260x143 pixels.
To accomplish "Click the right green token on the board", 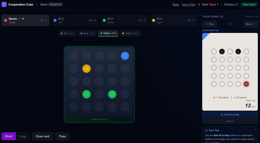I will click(112, 94).
